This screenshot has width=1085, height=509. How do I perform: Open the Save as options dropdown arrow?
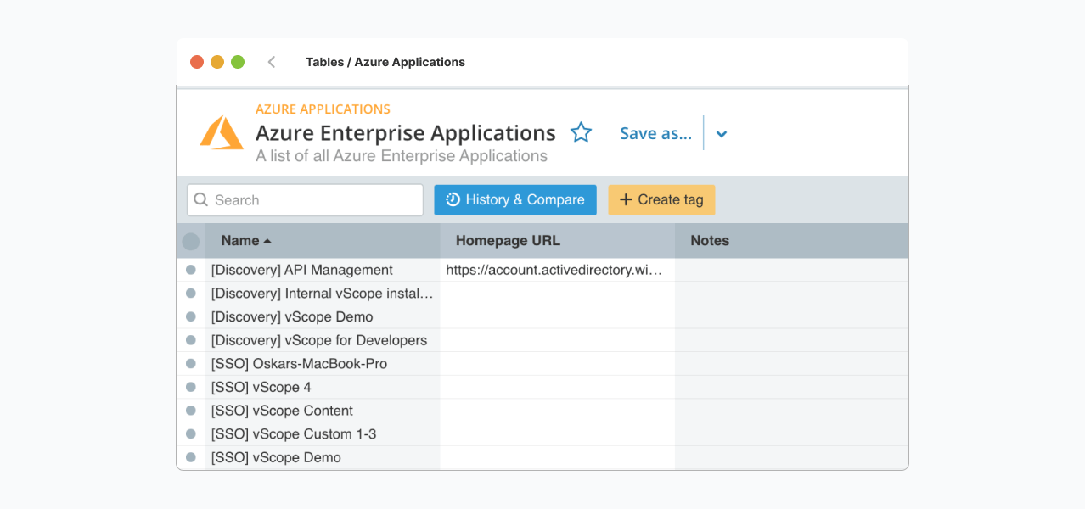(722, 134)
